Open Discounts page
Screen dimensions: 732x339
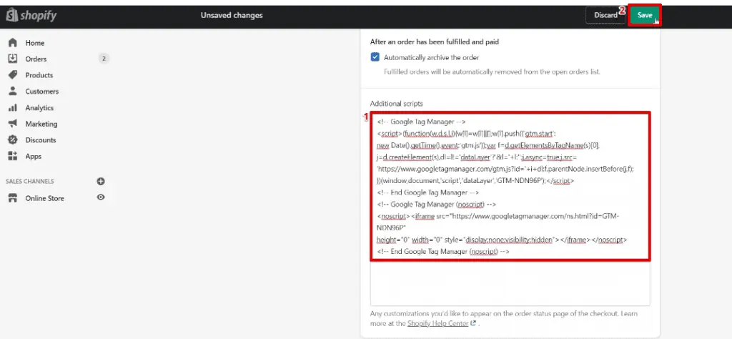(41, 140)
